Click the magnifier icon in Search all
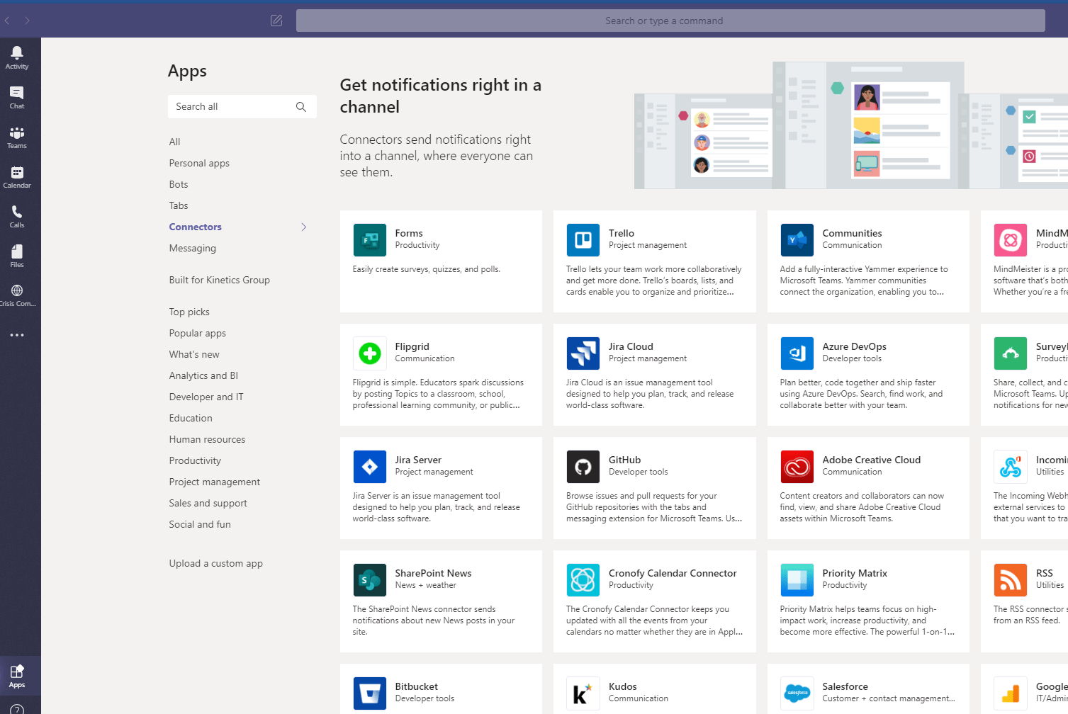This screenshot has height=714, width=1068. pos(301,107)
